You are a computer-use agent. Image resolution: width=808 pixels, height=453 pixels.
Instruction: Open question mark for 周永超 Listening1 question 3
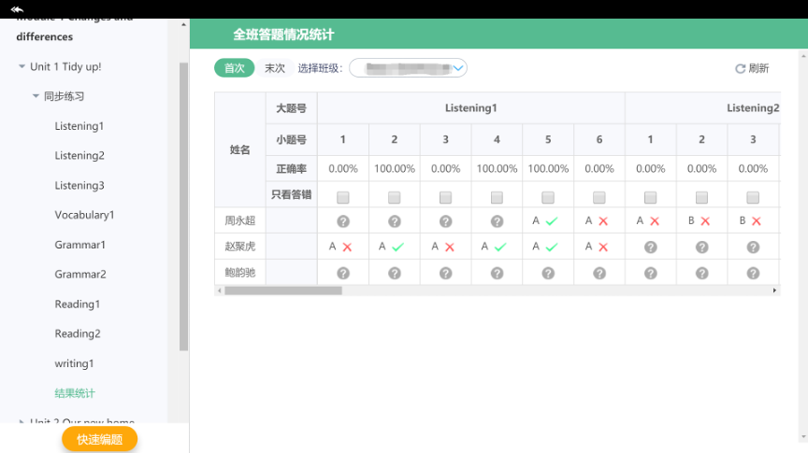(446, 221)
